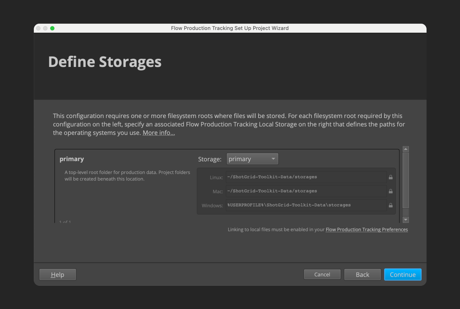Image resolution: width=460 pixels, height=309 pixels.
Task: Click the Mac storage path field
Action: click(x=306, y=191)
